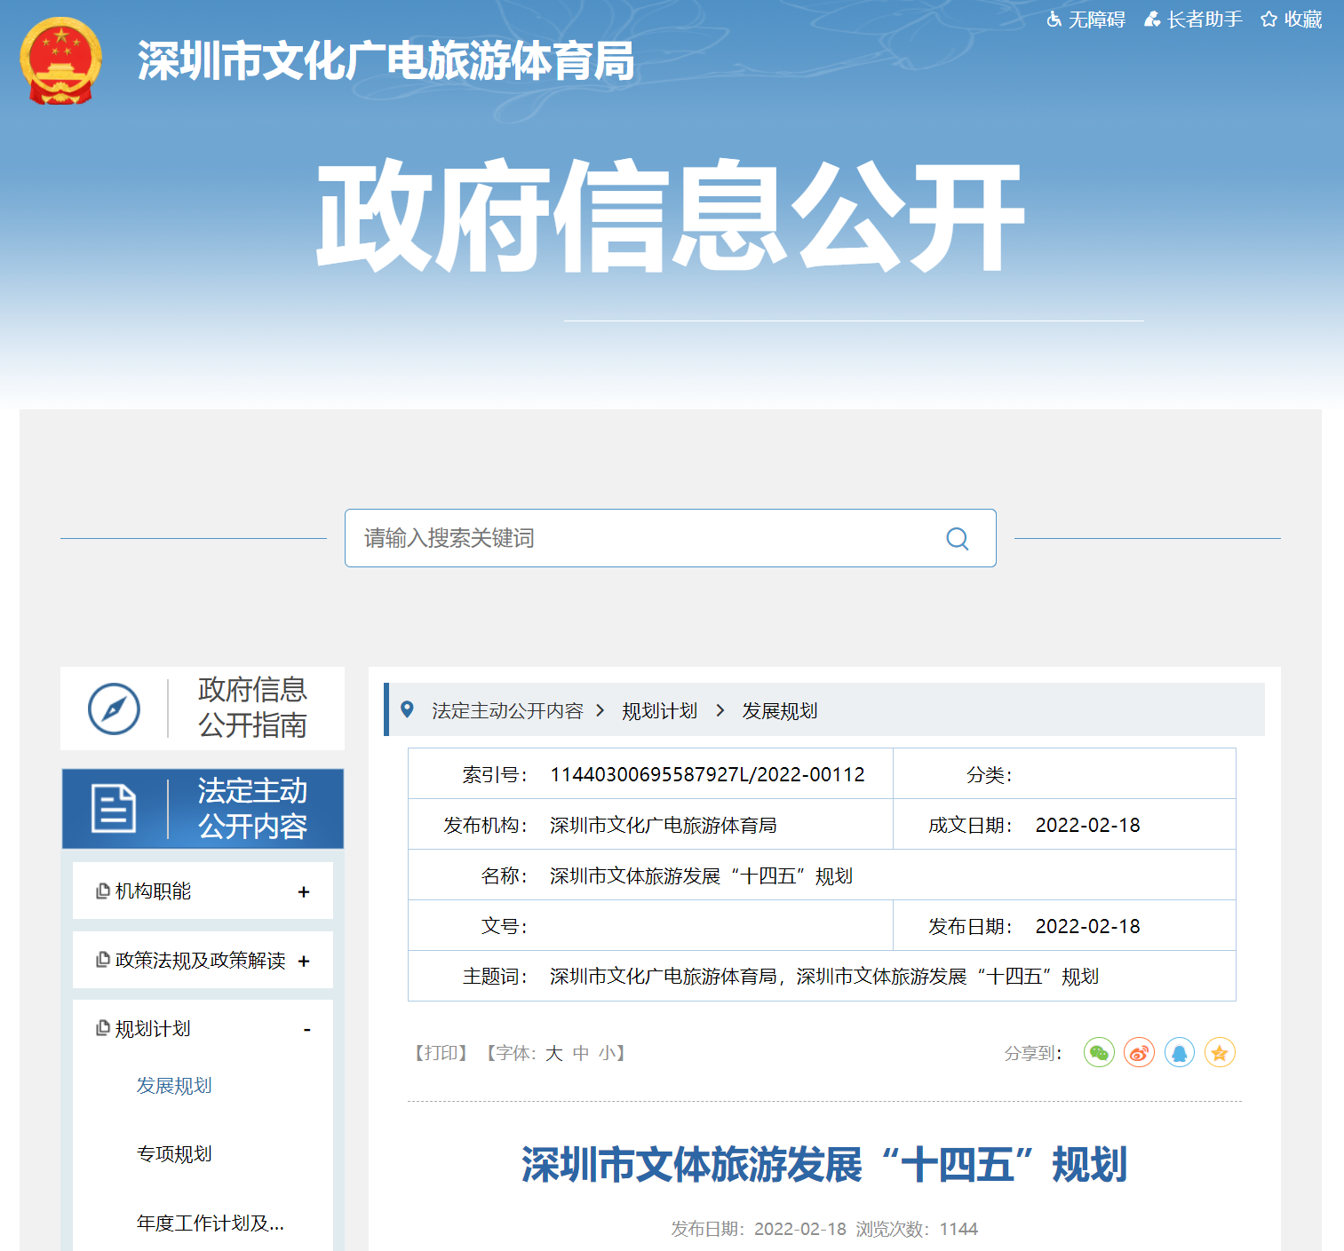Expand 政策法规及政策解读 with plus sign
Screen dimensions: 1344x1251
coord(304,961)
